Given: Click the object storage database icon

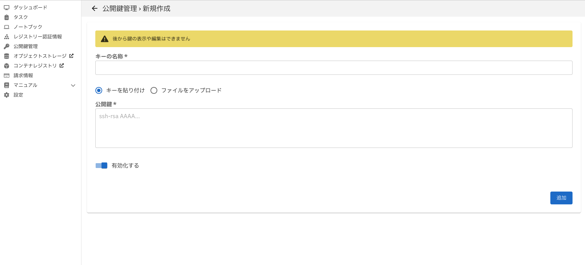Looking at the screenshot, I should [x=7, y=56].
